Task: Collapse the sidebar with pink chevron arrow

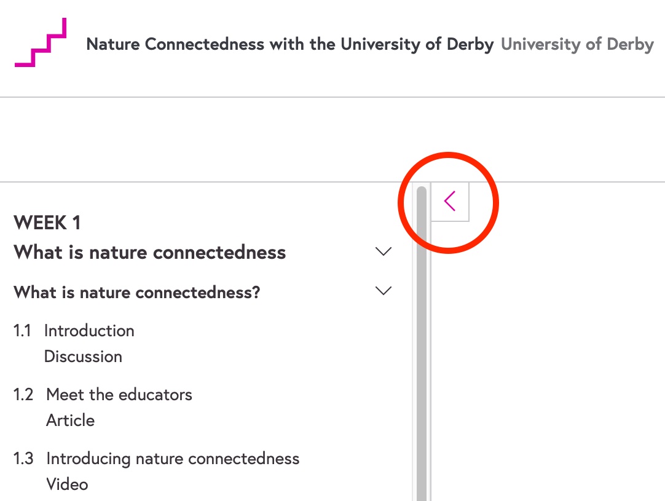Action: (450, 201)
